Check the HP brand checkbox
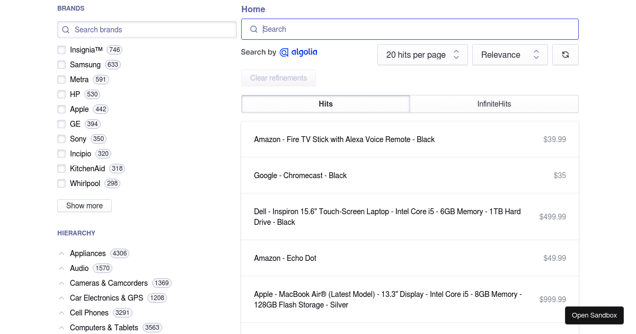 61,94
